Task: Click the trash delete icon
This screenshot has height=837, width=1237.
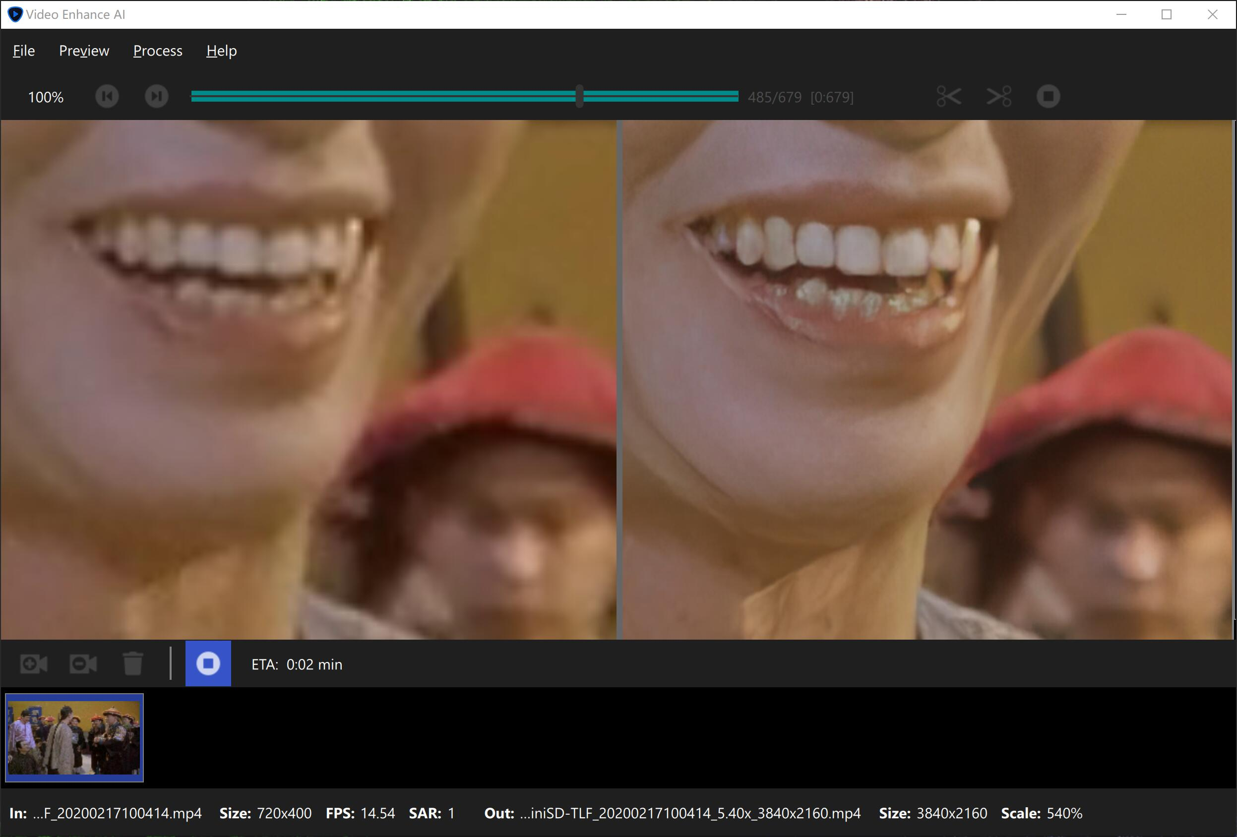Action: 132,663
